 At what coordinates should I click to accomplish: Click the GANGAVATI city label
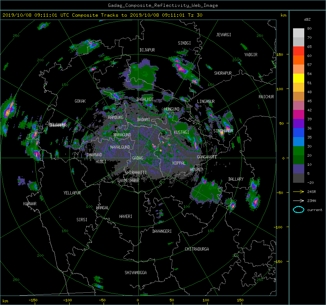point(207,157)
